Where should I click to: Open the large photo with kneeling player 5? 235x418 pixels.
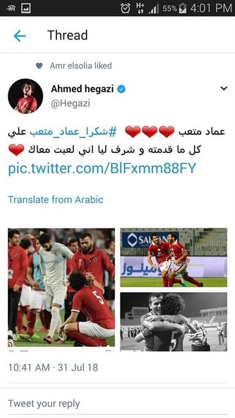coord(62,287)
